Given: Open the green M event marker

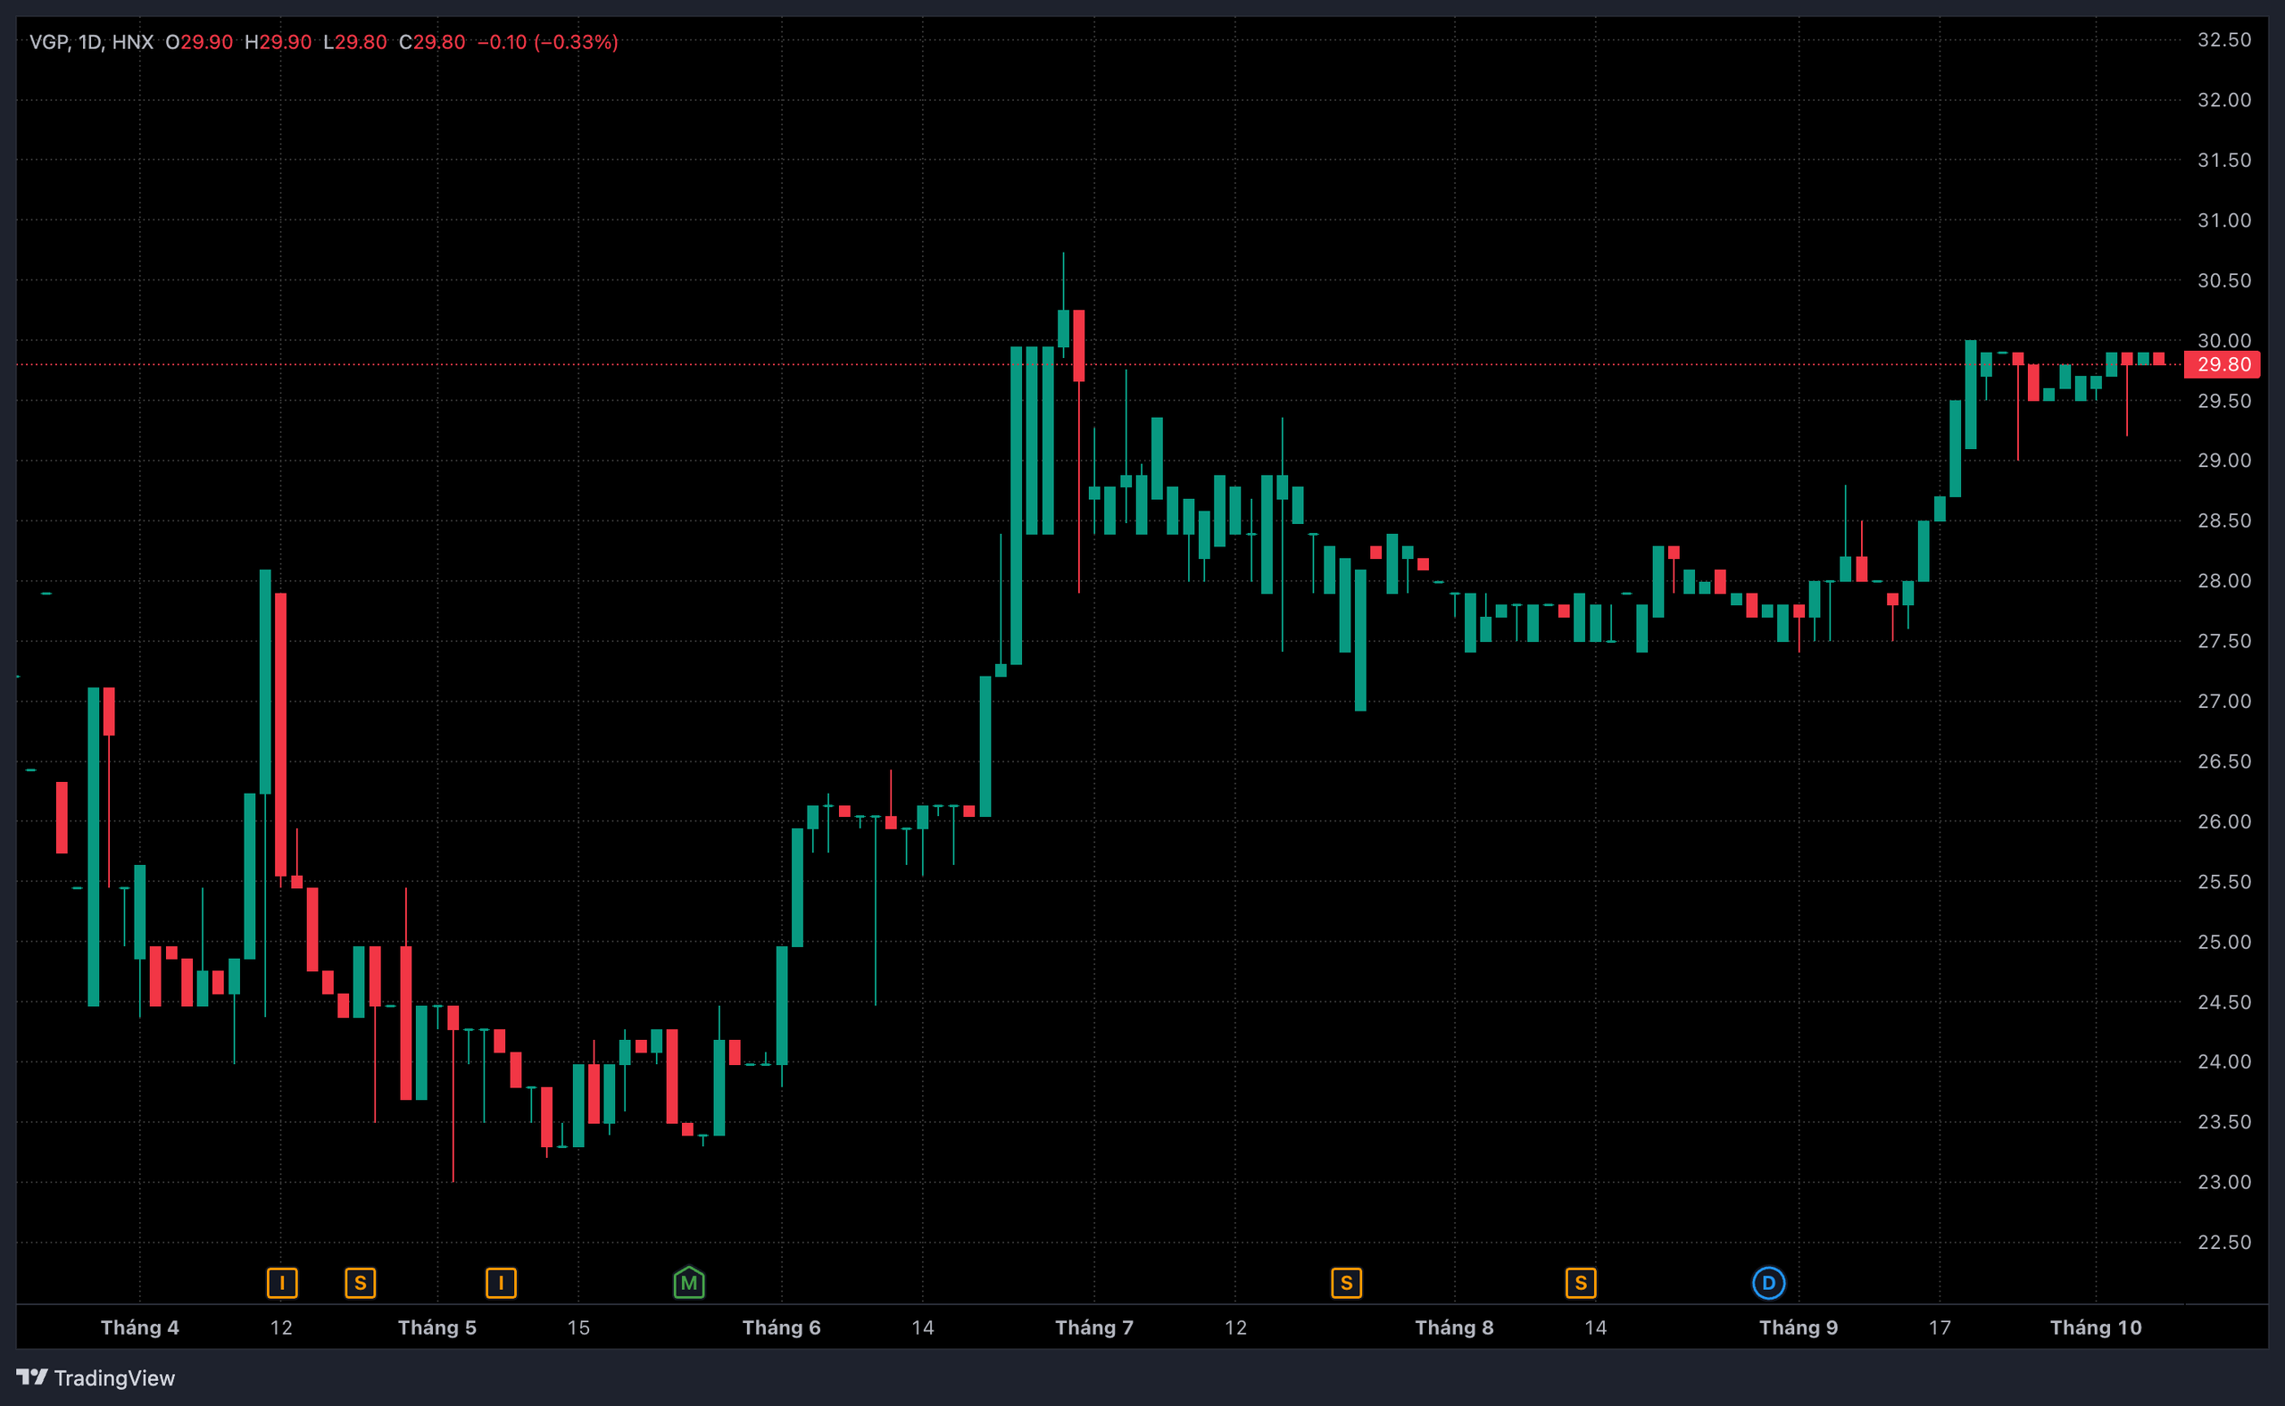Looking at the screenshot, I should coord(689,1282).
